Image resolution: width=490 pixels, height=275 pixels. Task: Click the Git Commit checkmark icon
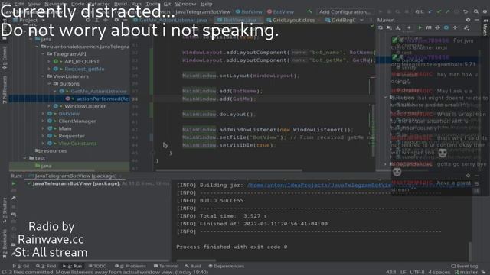(x=439, y=11)
